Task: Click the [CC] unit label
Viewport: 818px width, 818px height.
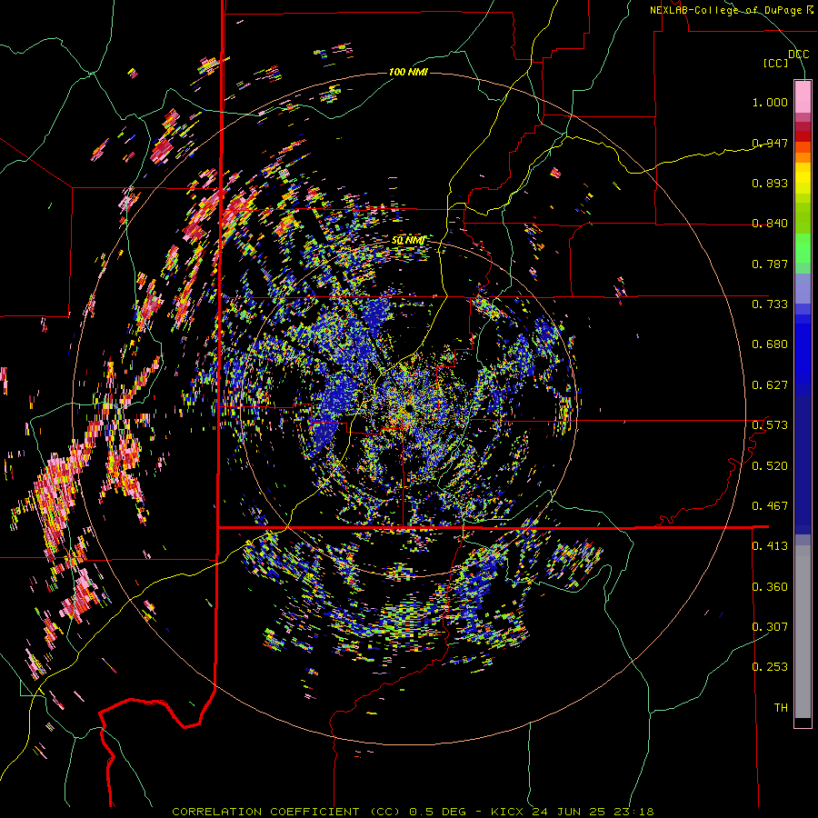Action: pyautogui.click(x=776, y=63)
